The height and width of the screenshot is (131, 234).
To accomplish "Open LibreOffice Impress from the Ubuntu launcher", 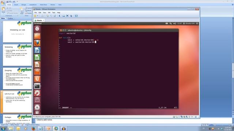I will tap(37, 65).
